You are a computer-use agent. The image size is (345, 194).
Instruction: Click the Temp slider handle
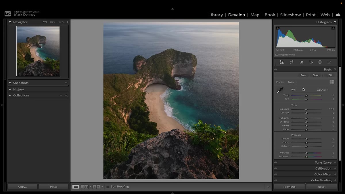point(306,96)
